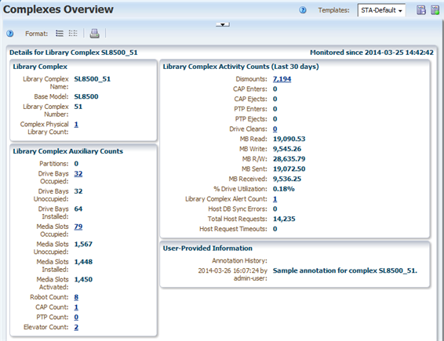This screenshot has width=444, height=341.
Task: Select Media Slots Unoccupied value 1,567
Action: coord(83,245)
